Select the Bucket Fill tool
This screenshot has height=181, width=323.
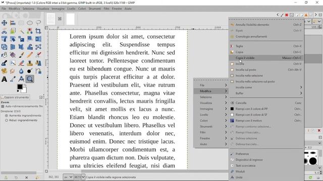[x=4, y=55]
